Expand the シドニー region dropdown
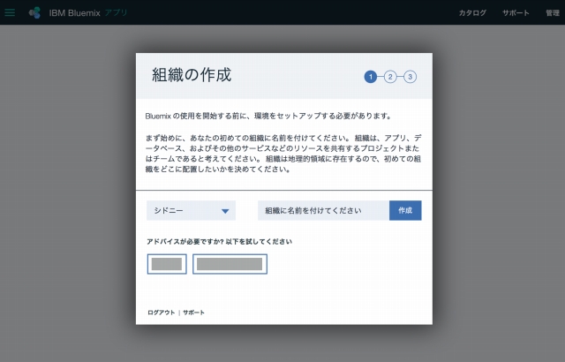565x362 pixels. pyautogui.click(x=191, y=210)
